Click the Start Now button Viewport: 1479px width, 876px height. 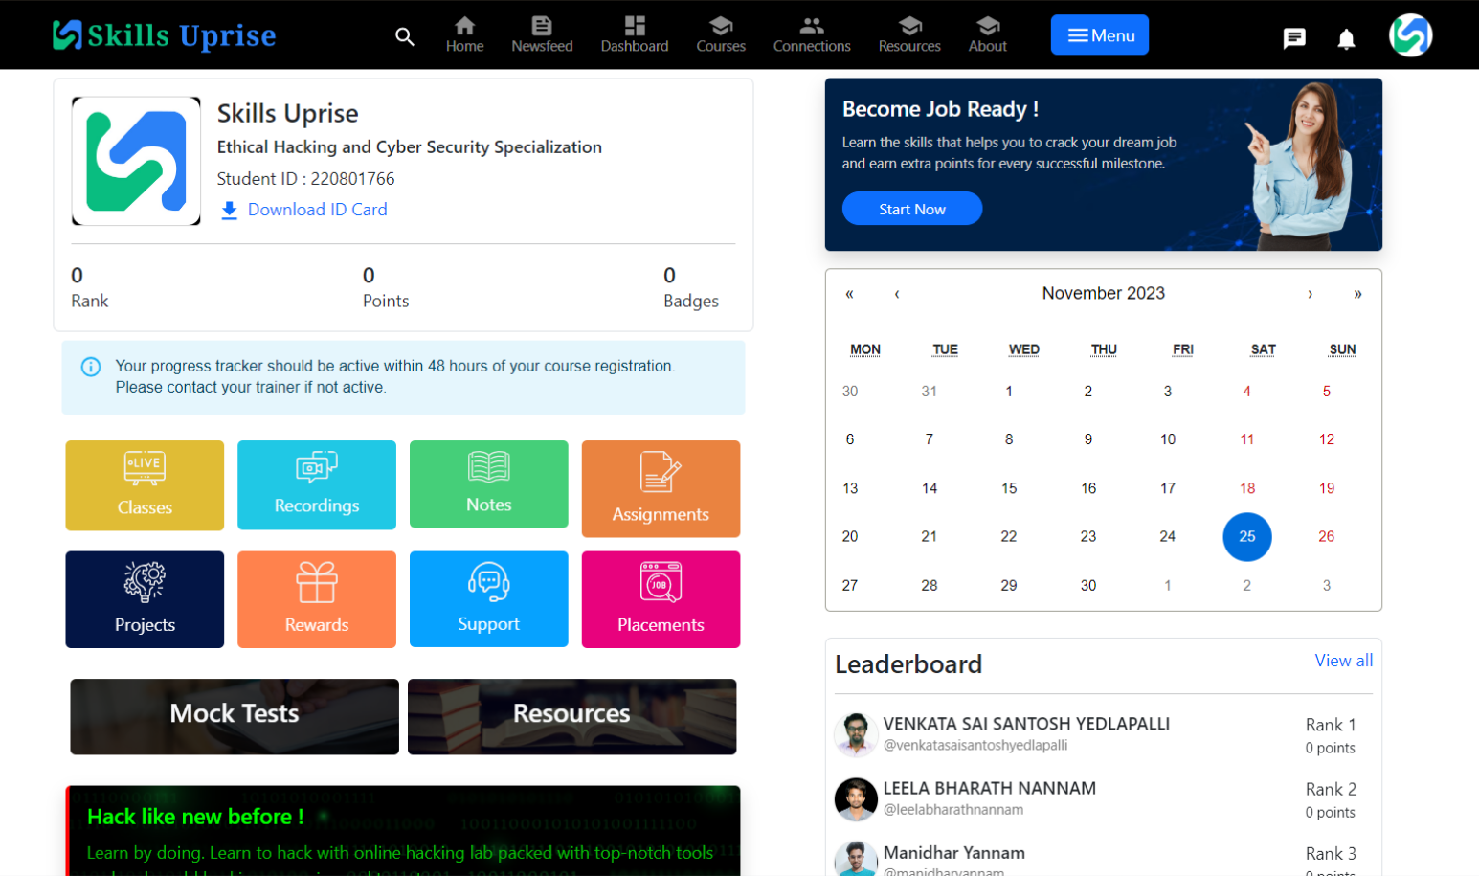click(x=911, y=209)
